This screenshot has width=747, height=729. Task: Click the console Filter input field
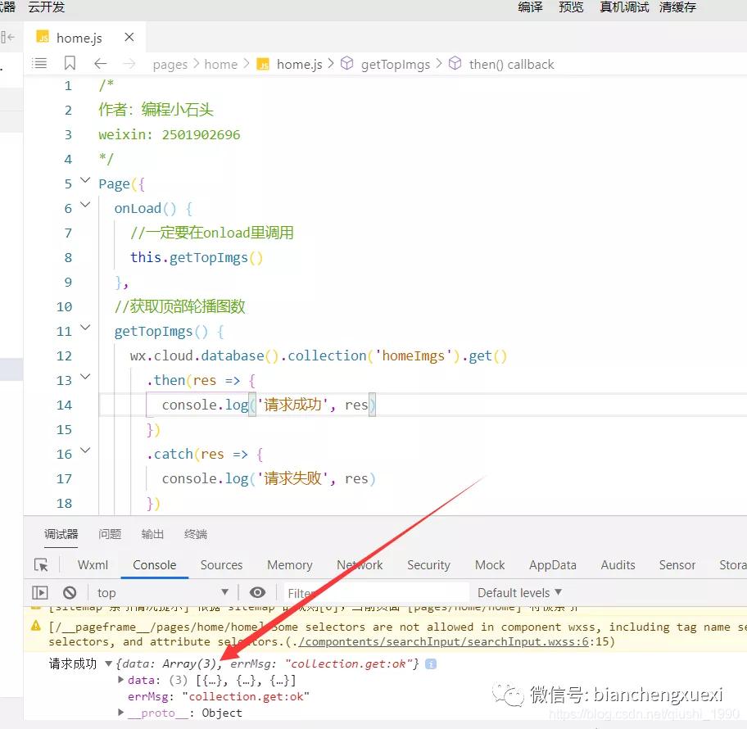[x=377, y=592]
